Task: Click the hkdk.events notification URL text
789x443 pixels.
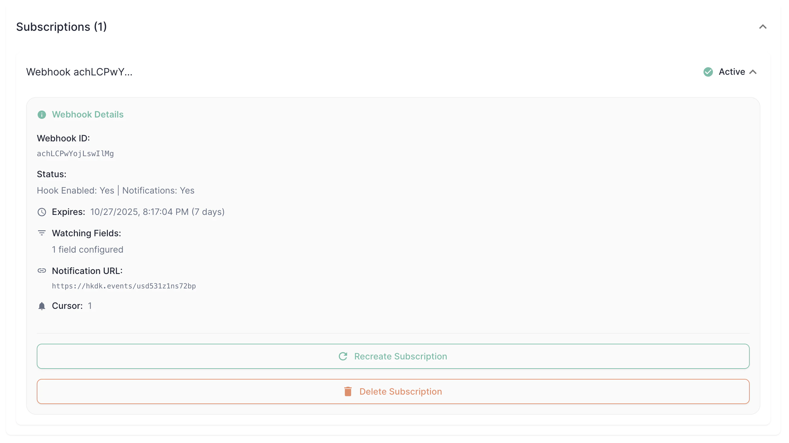Action: click(124, 286)
